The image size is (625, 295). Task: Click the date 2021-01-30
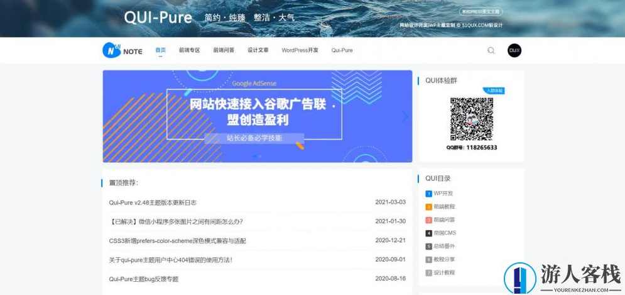point(391,221)
